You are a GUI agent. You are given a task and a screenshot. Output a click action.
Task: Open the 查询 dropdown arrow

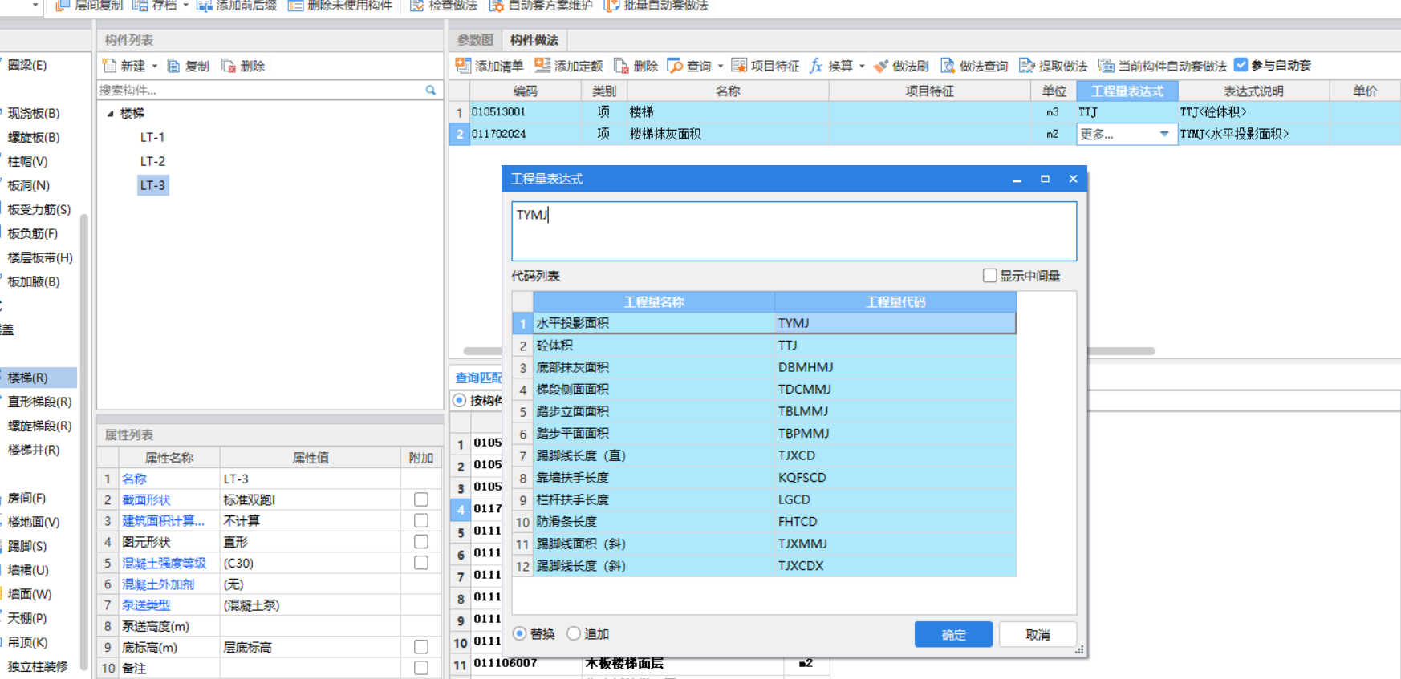(721, 67)
